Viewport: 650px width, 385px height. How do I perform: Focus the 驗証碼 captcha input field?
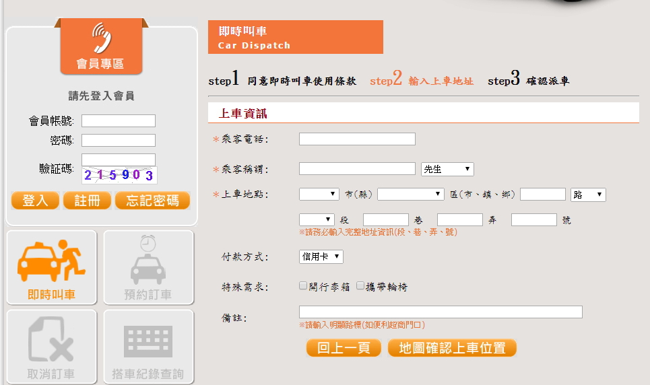pyautogui.click(x=119, y=160)
